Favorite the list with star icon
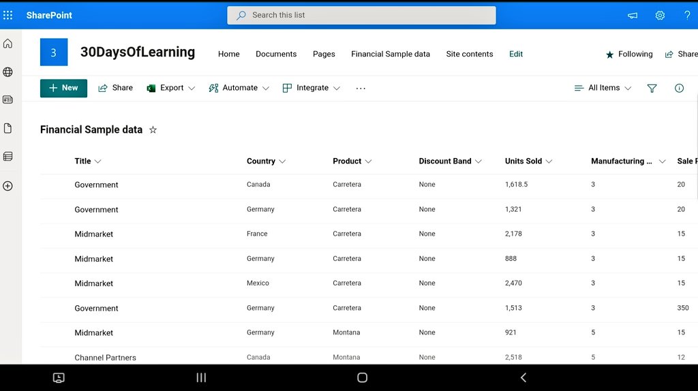 pos(153,130)
